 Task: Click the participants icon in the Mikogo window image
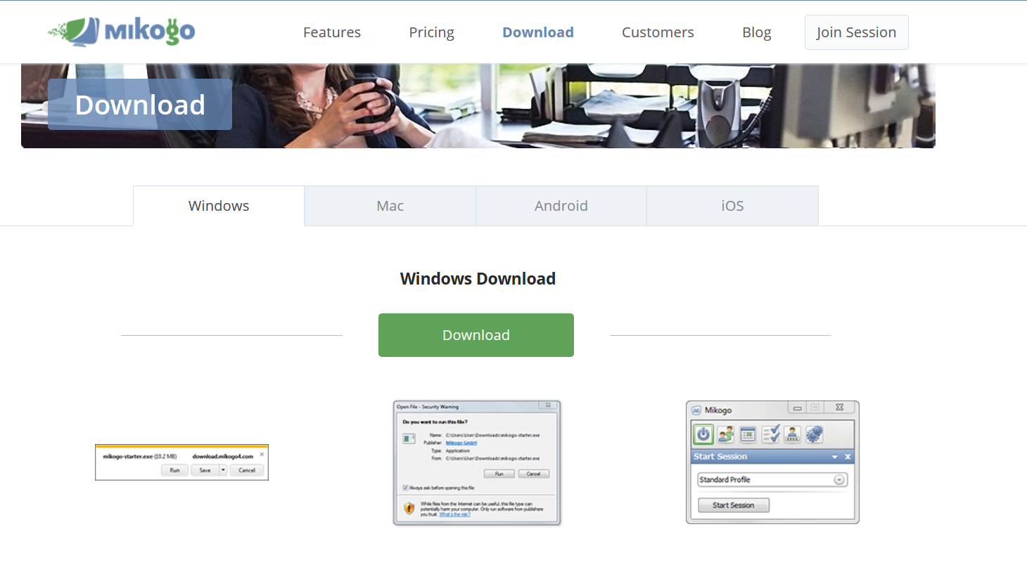point(726,434)
